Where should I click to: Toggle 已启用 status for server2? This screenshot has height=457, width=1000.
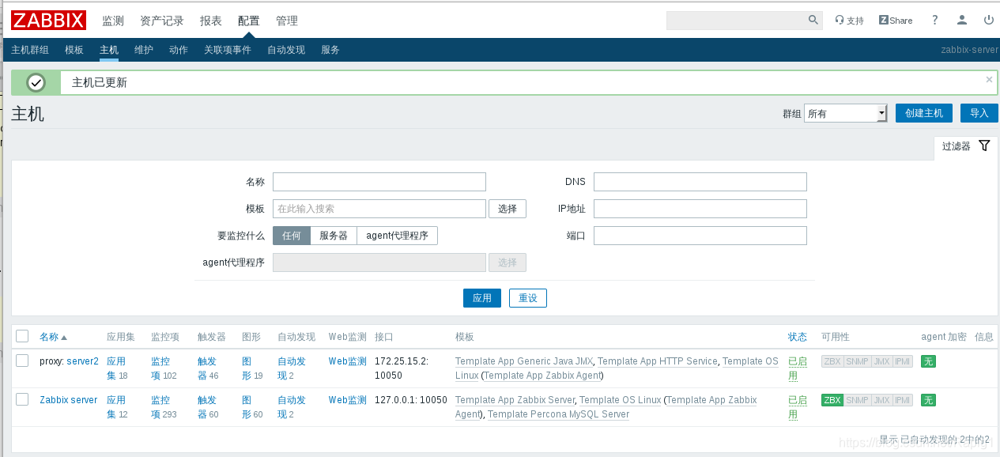click(798, 368)
